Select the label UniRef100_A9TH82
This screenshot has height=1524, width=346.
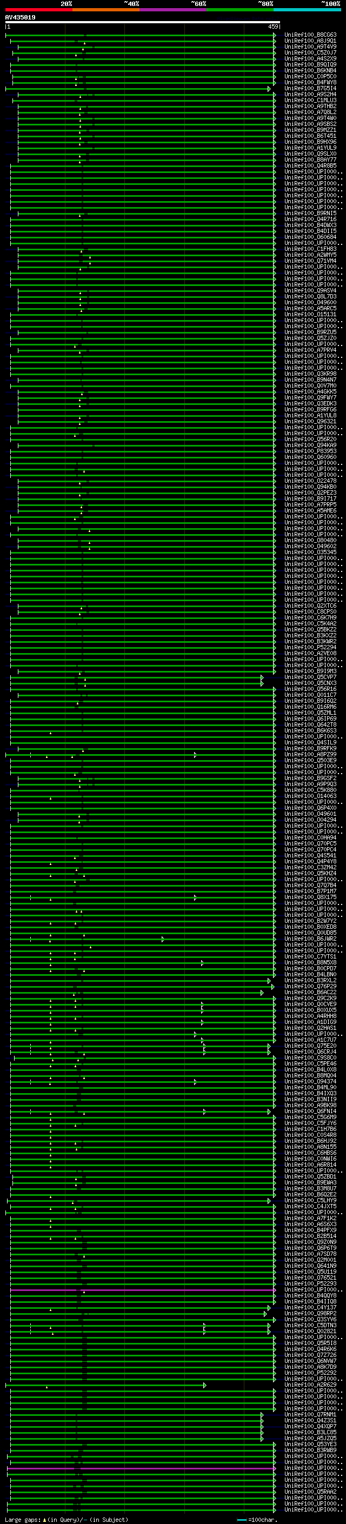tap(310, 106)
